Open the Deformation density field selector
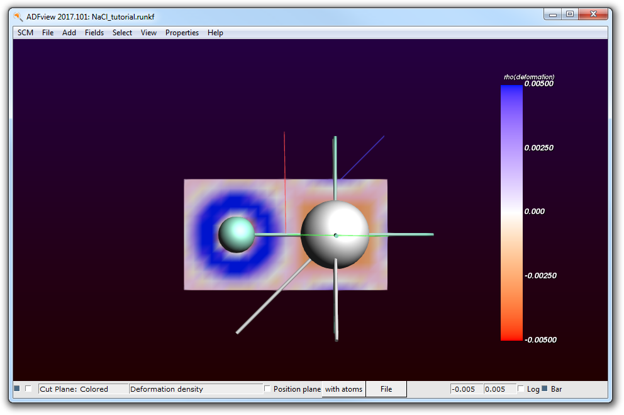This screenshot has height=415, width=624. tap(196, 389)
